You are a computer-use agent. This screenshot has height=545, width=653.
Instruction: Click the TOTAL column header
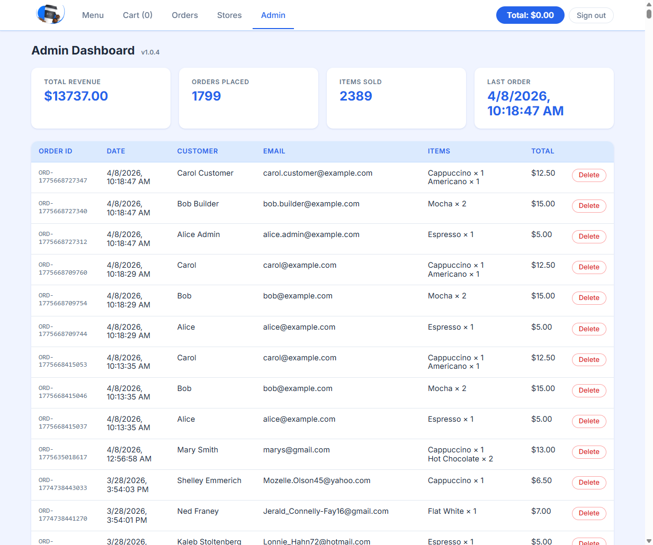coord(543,151)
